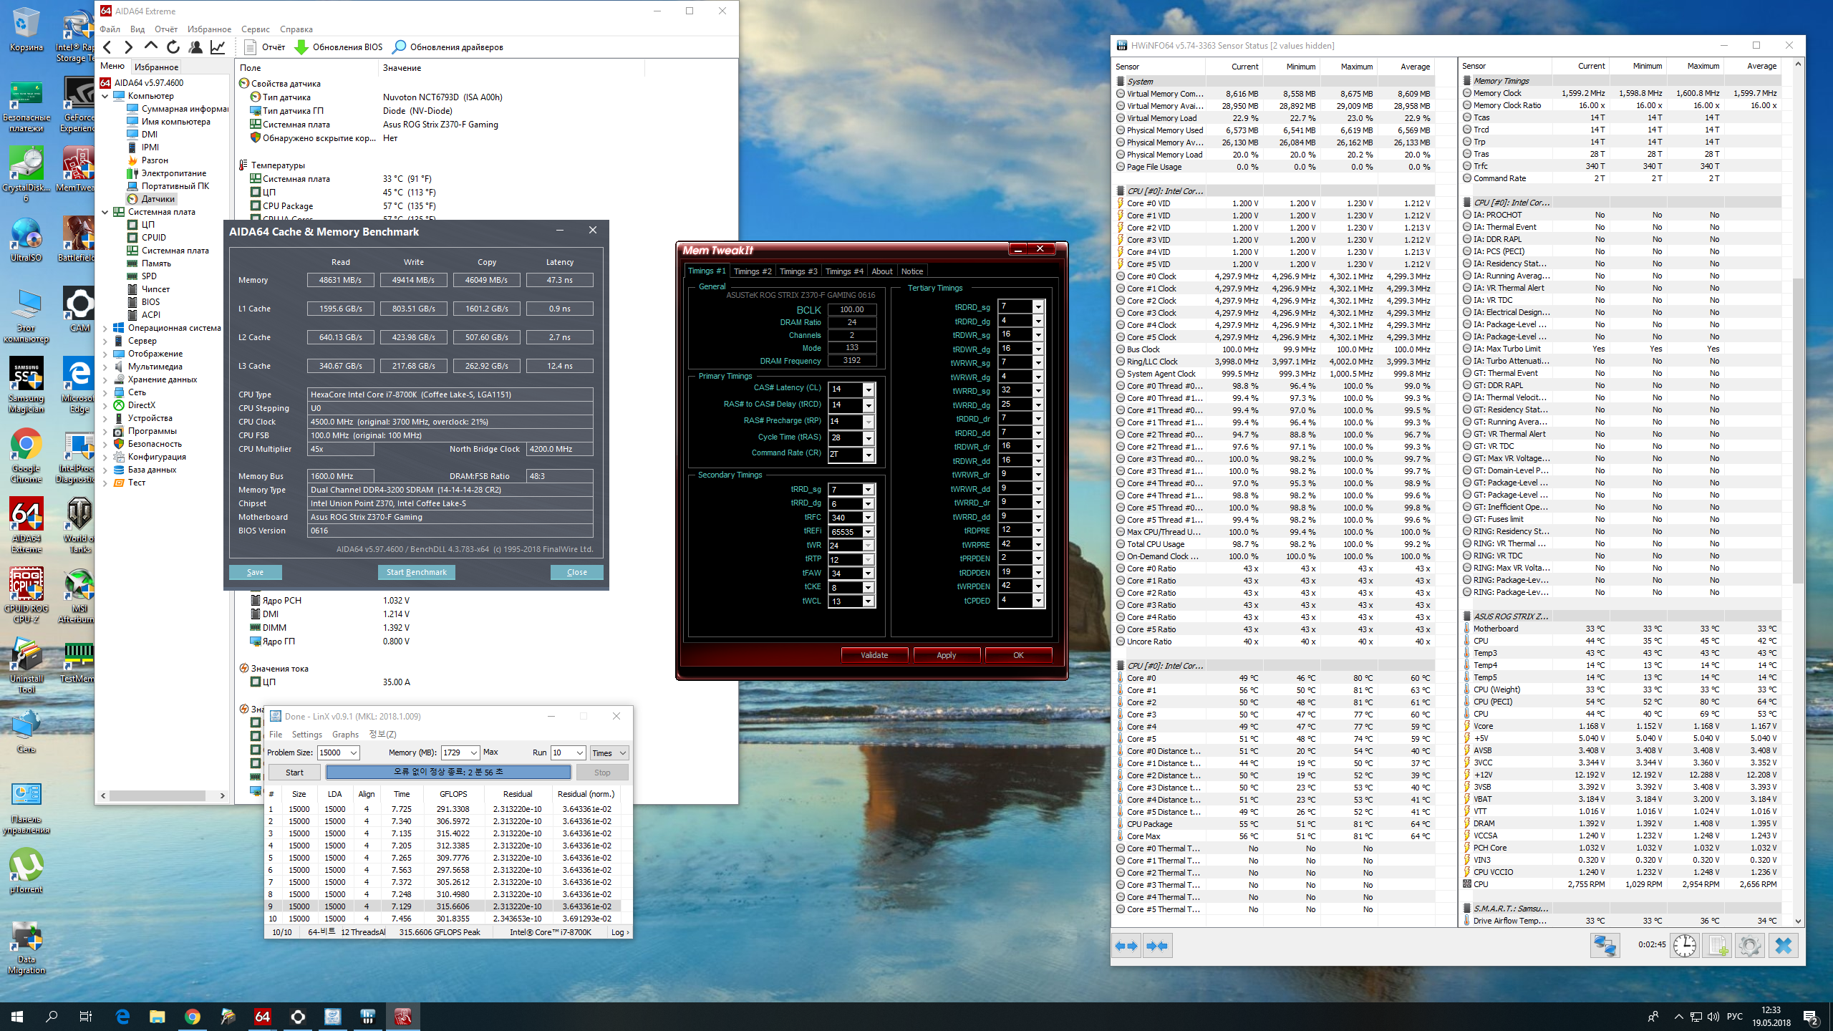Expand the Мультимедиа tree node
The width and height of the screenshot is (1833, 1031).
tap(105, 367)
